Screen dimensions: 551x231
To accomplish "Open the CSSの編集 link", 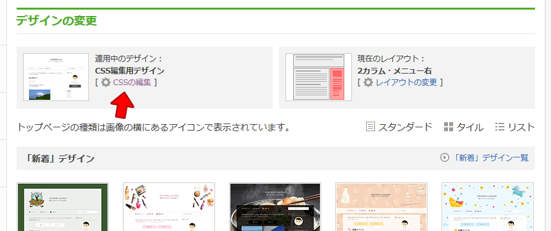I will click(x=132, y=83).
